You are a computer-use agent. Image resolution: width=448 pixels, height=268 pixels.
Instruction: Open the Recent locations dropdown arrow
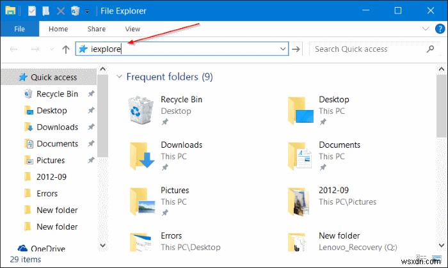(52, 49)
